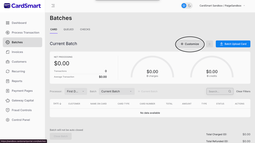Image resolution: width=255 pixels, height=143 pixels.
Task: Click the ACTIONS column header
Action: tap(239, 104)
